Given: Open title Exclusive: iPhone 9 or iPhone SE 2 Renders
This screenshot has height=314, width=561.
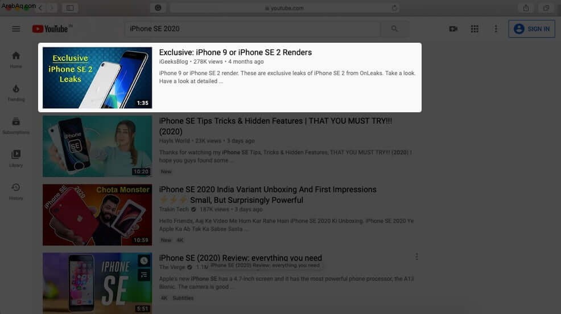Looking at the screenshot, I should pyautogui.click(x=236, y=52).
